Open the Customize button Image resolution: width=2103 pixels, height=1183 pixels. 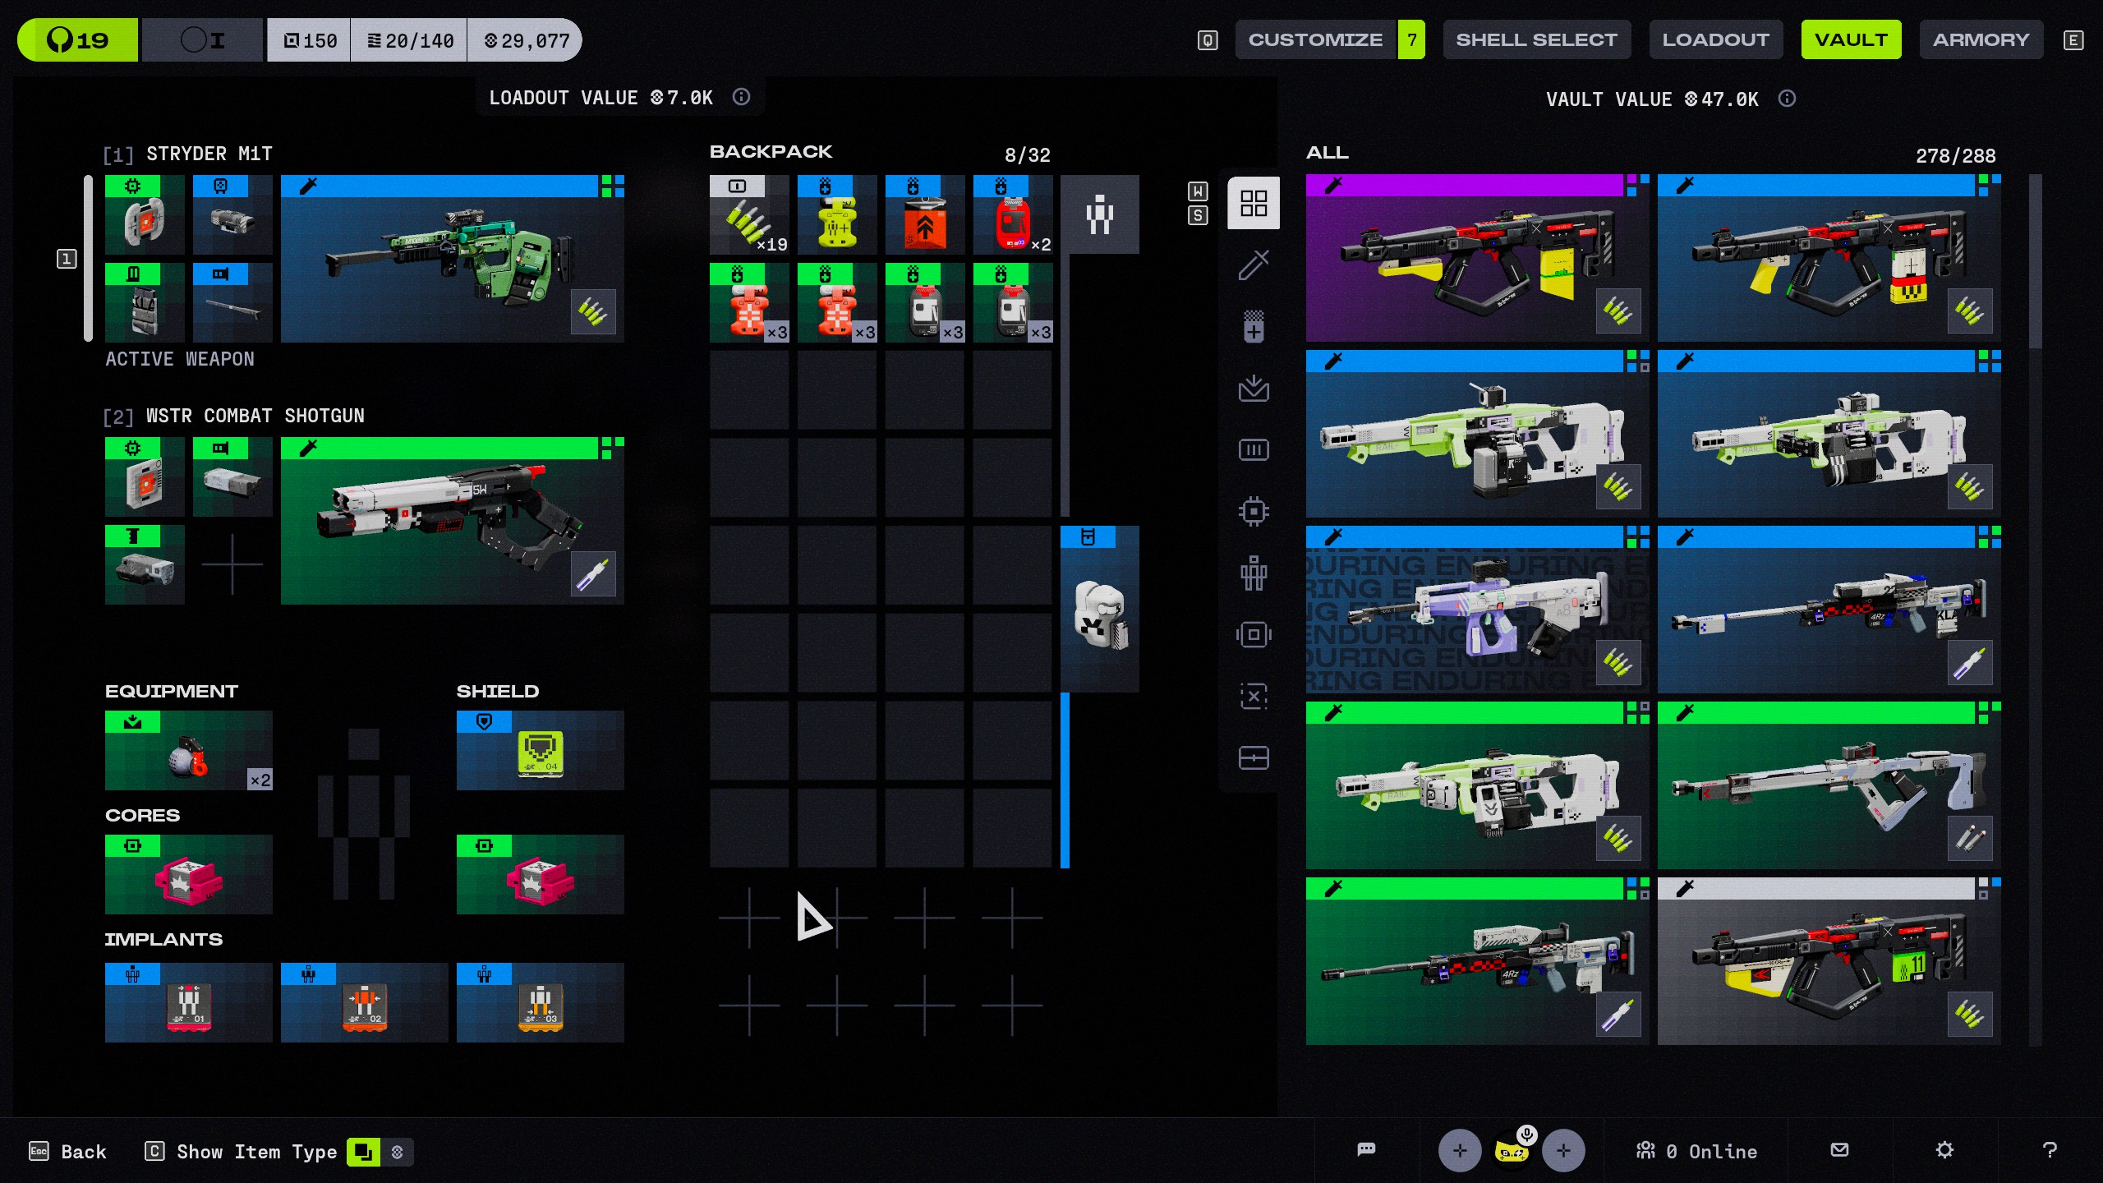click(x=1315, y=39)
